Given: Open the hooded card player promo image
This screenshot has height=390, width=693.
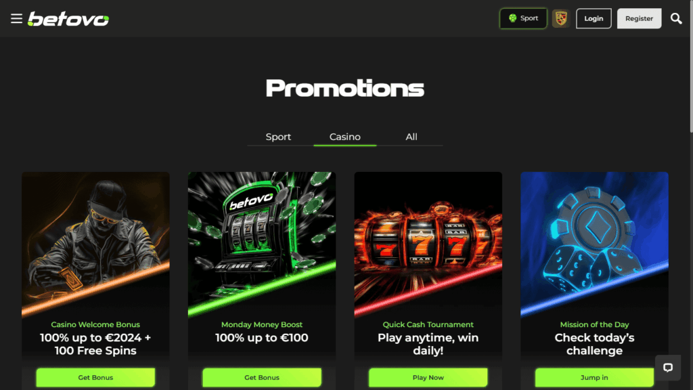Looking at the screenshot, I should (95, 244).
